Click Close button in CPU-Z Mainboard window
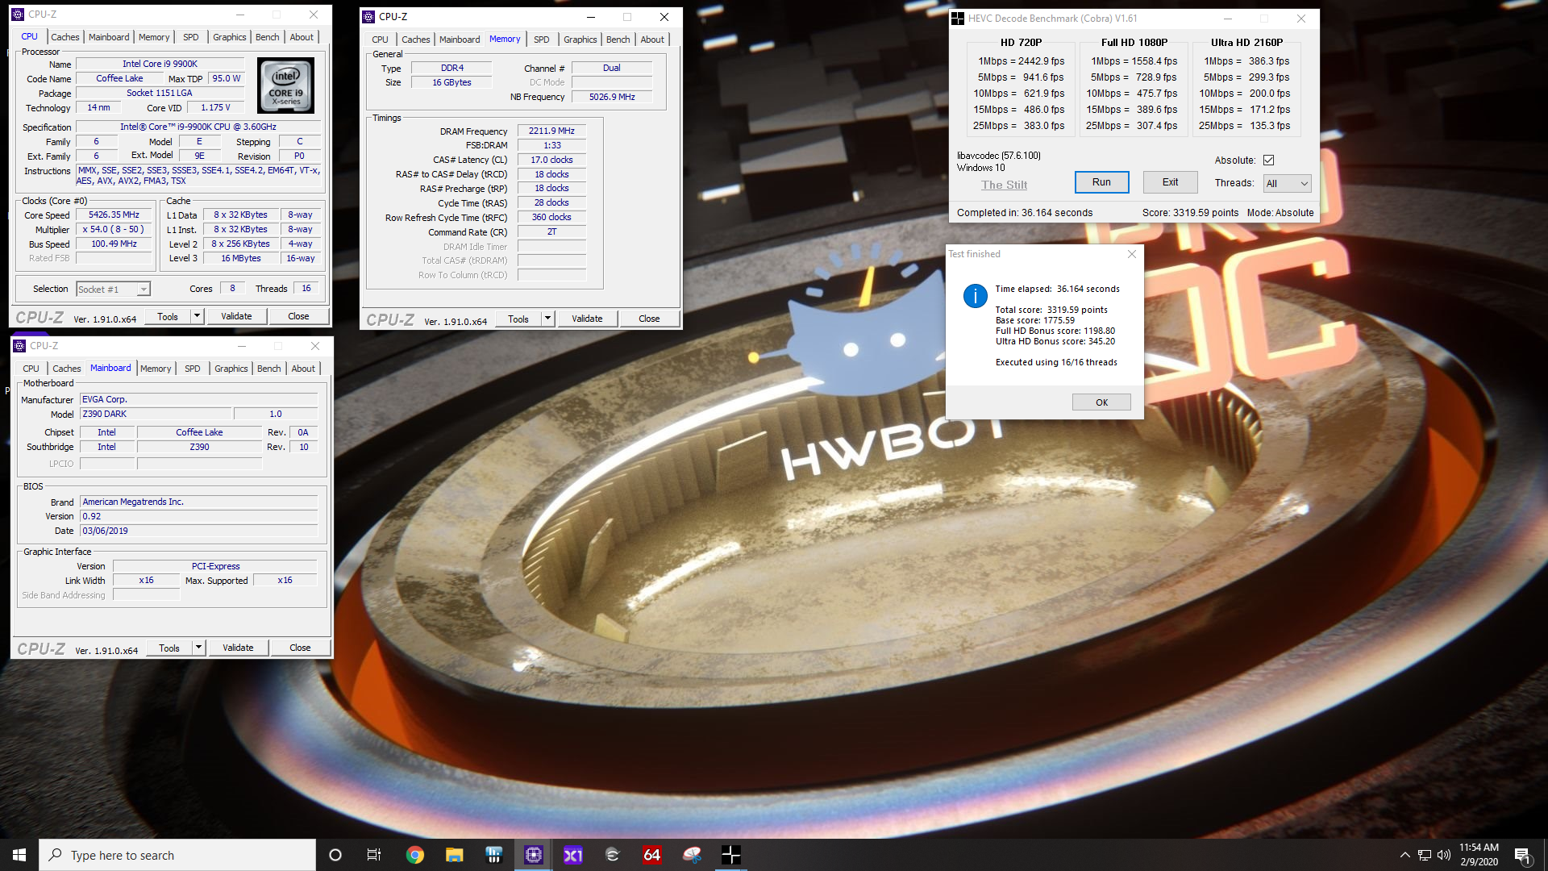 [300, 648]
